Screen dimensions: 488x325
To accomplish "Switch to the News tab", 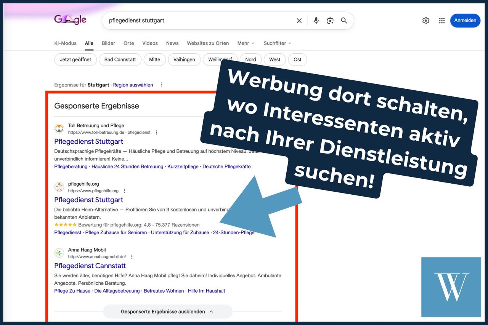I will (172, 43).
